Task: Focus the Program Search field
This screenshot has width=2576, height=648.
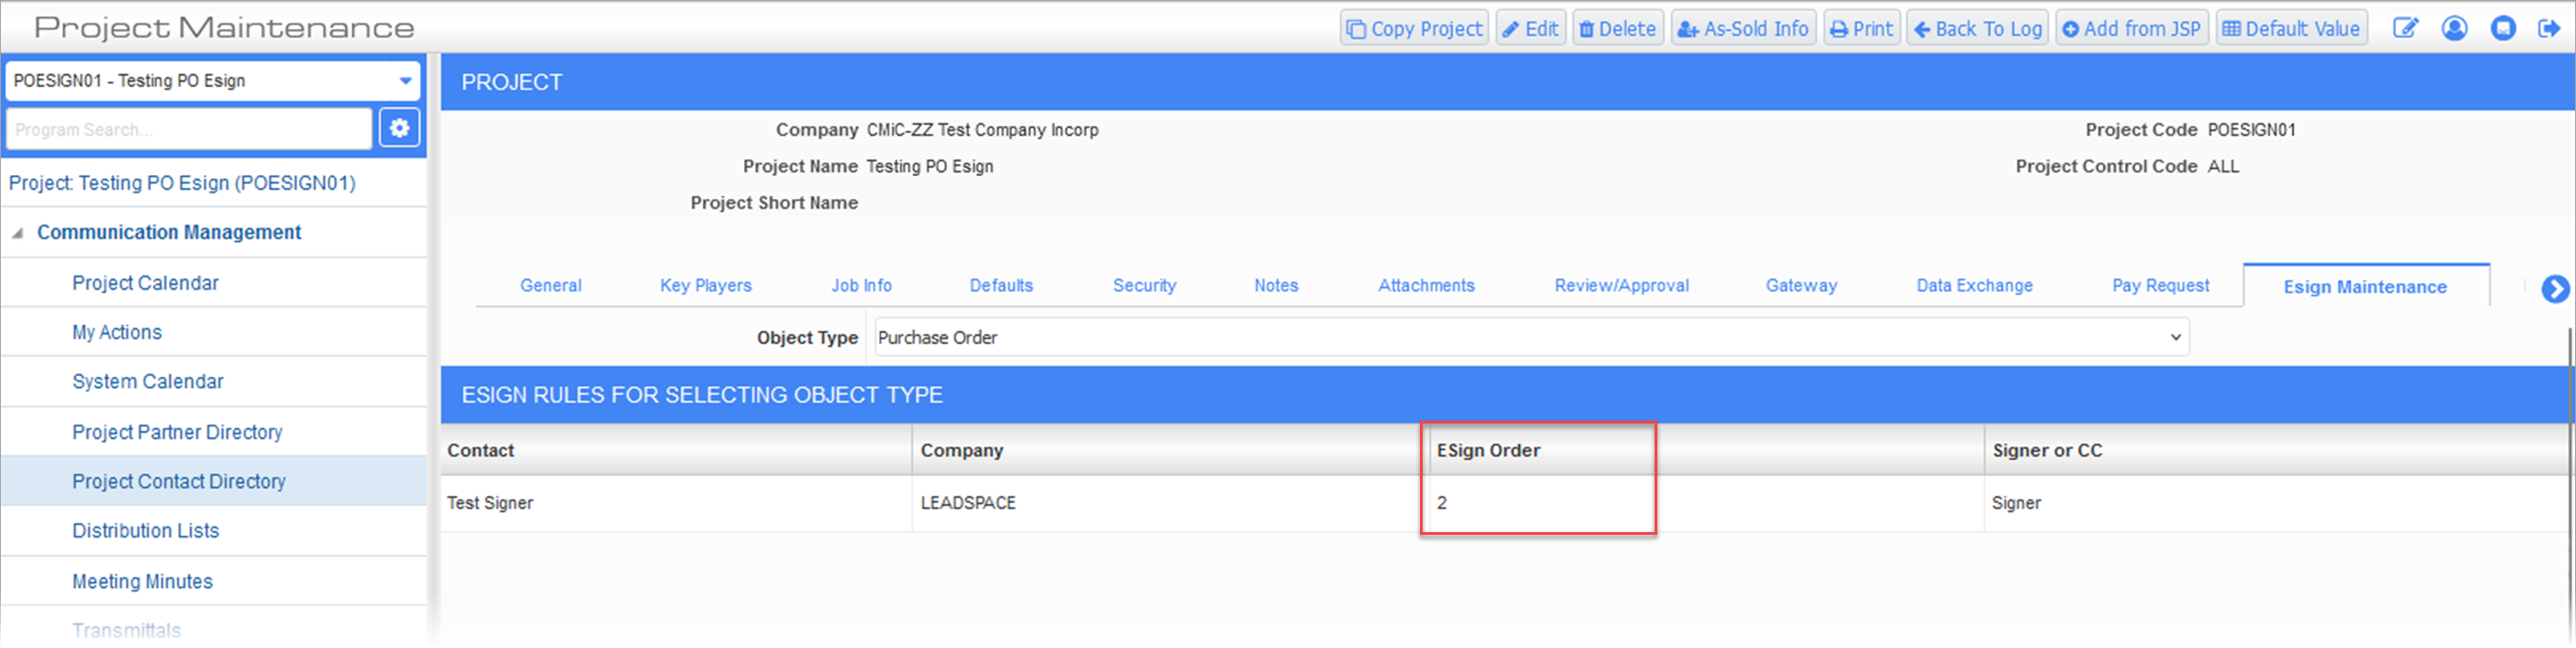Action: tap(189, 129)
